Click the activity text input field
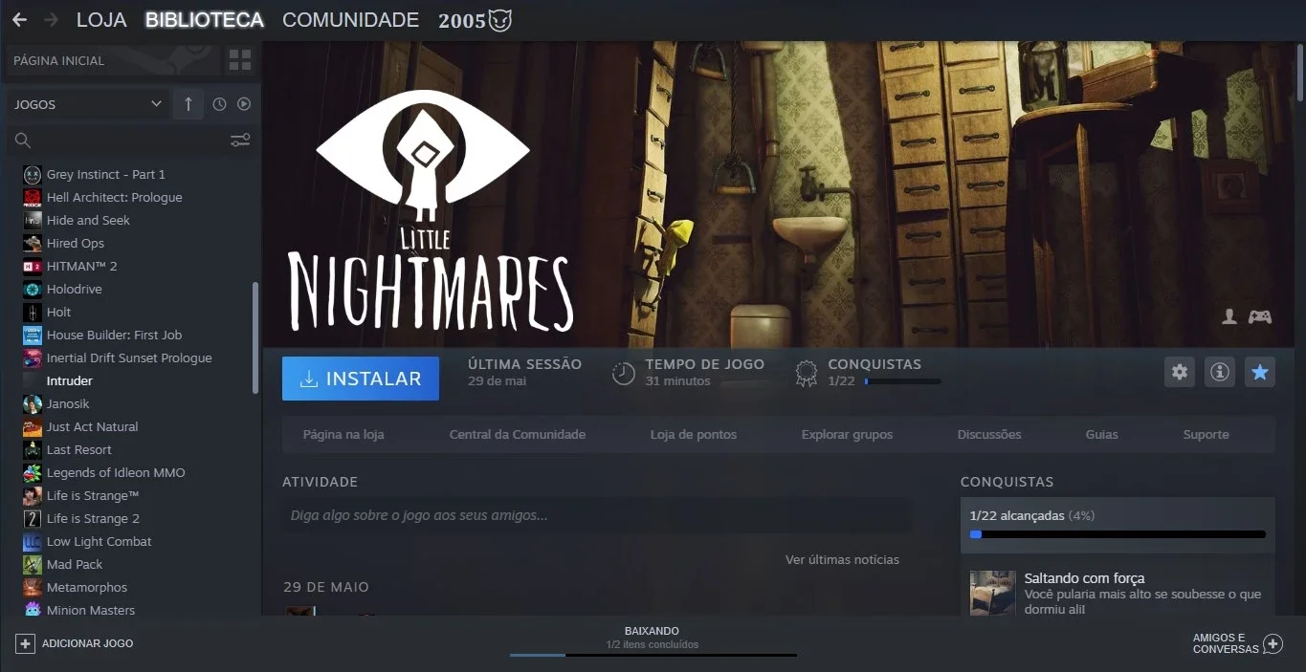This screenshot has height=672, width=1306. 597,515
